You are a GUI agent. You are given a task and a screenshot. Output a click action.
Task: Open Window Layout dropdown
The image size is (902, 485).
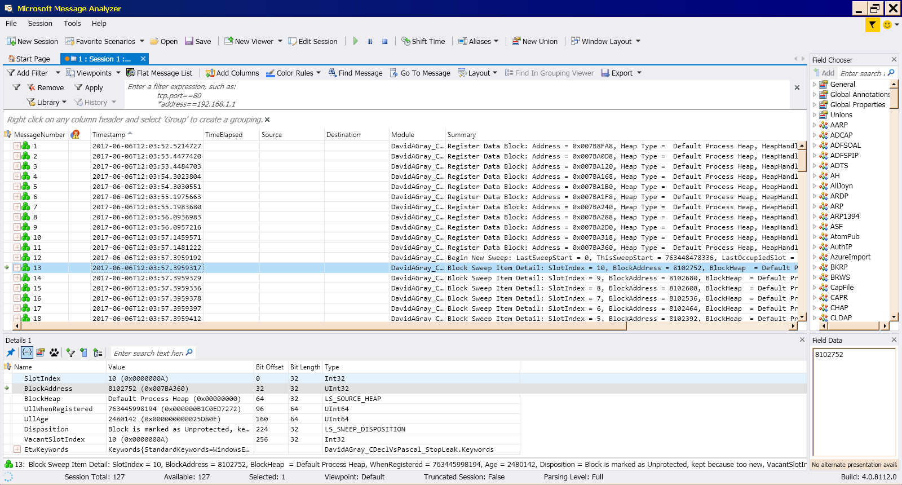(605, 41)
